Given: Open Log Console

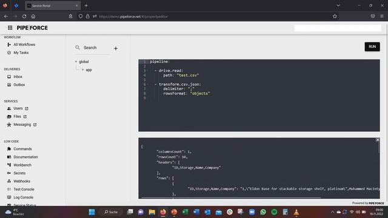Looking at the screenshot, I should [x=23, y=197].
